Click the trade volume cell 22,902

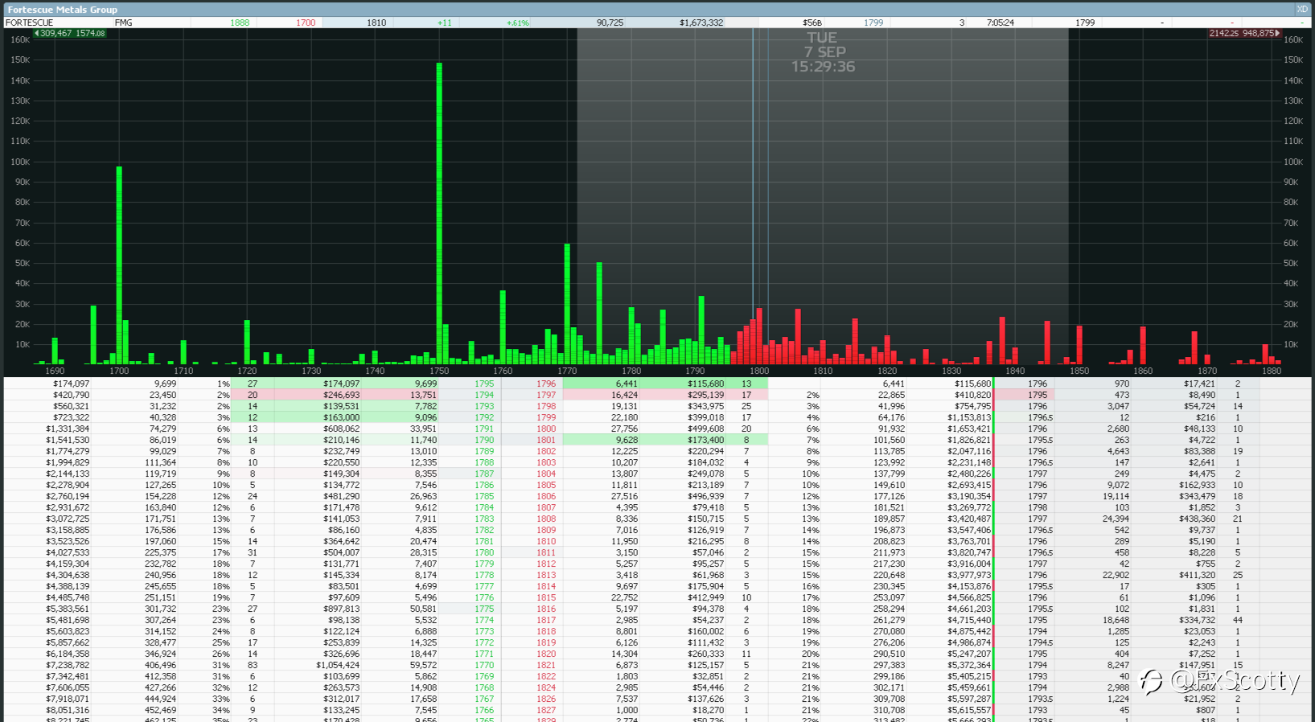[x=1116, y=575]
